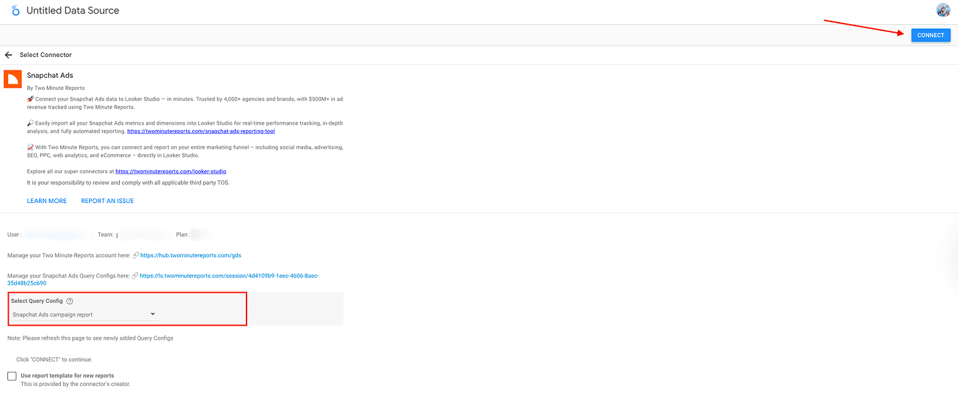Open the help icon next to Select Query Config
This screenshot has width=958, height=396.
click(x=70, y=300)
